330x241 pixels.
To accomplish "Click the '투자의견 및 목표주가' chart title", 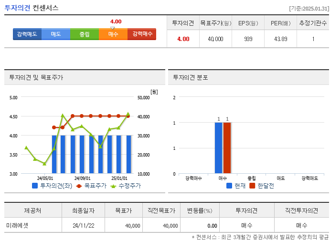I will (x=36, y=77).
